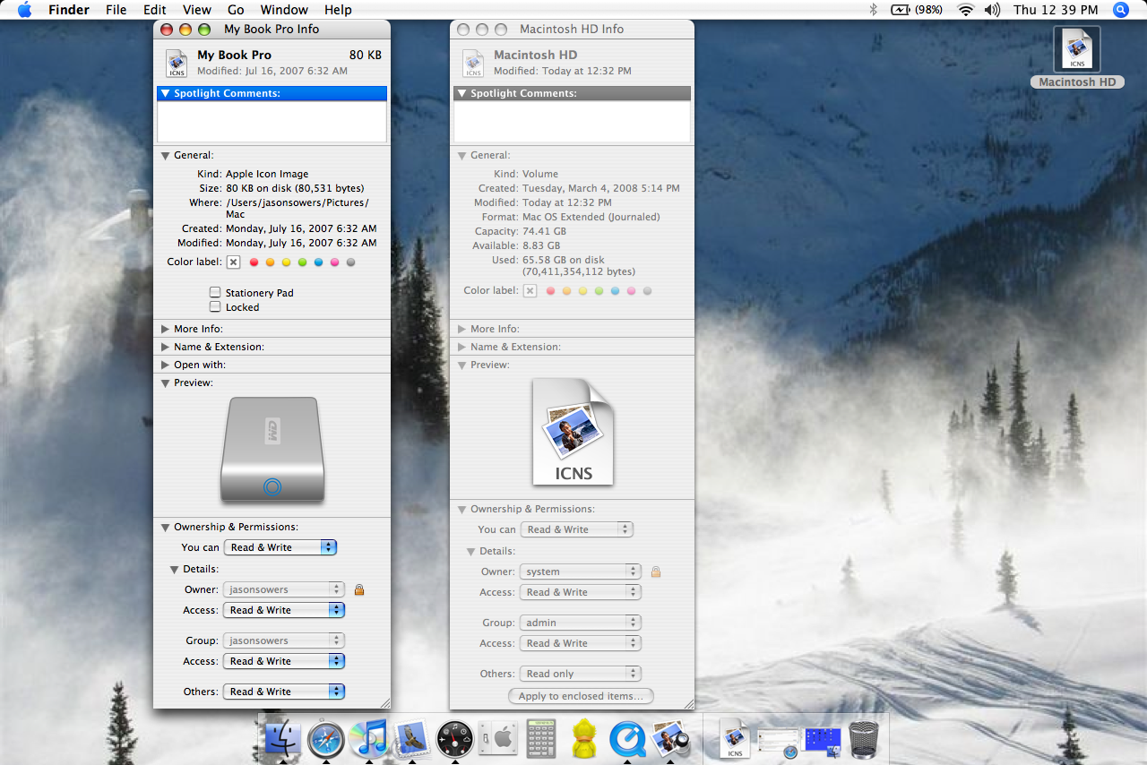Open Mail from the Dock

pyautogui.click(x=411, y=739)
